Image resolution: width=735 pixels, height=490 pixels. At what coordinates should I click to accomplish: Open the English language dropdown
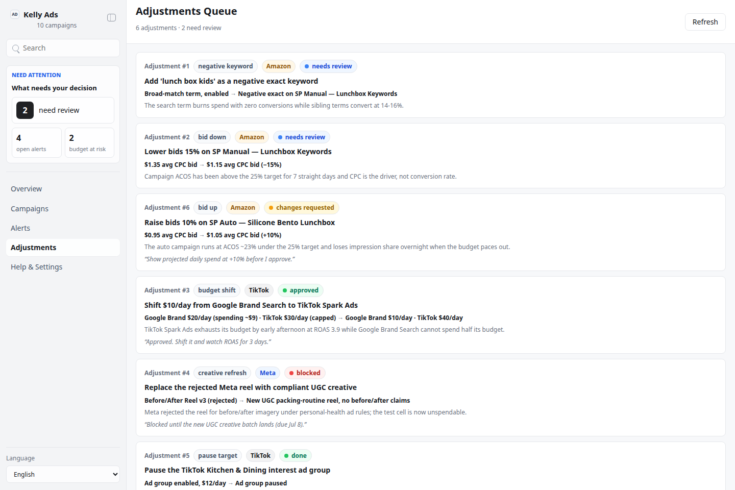coord(63,474)
